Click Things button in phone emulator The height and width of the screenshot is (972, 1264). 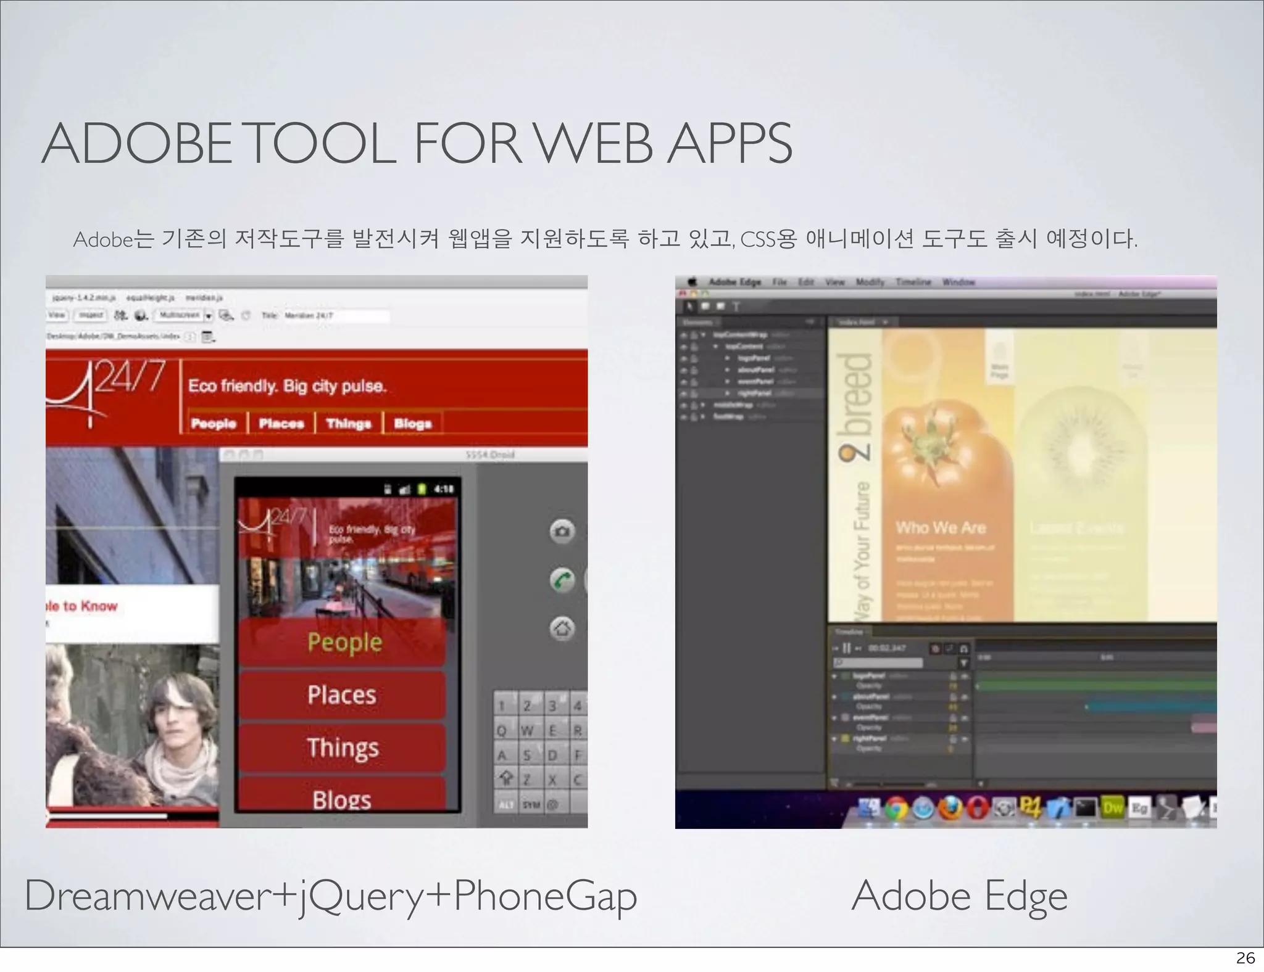pos(343,748)
